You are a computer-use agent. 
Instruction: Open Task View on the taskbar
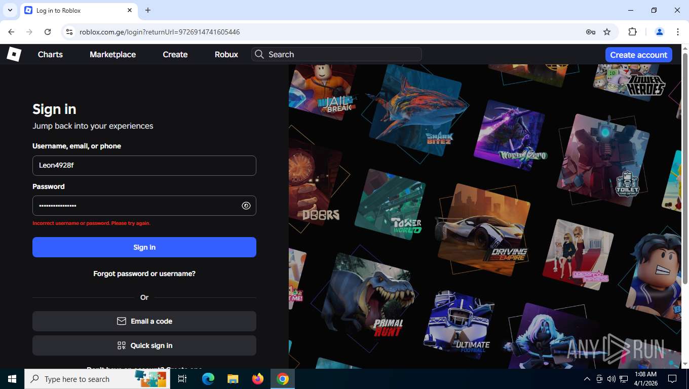pos(182,379)
